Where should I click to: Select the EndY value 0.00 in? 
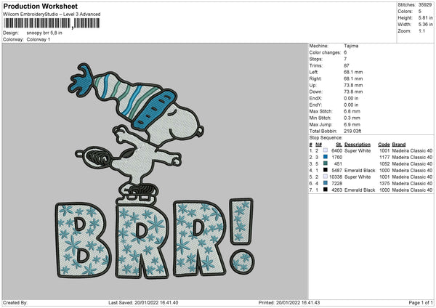(351, 105)
